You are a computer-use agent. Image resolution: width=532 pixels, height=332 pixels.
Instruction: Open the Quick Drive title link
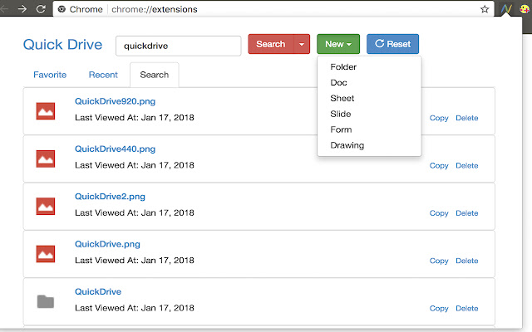point(63,45)
